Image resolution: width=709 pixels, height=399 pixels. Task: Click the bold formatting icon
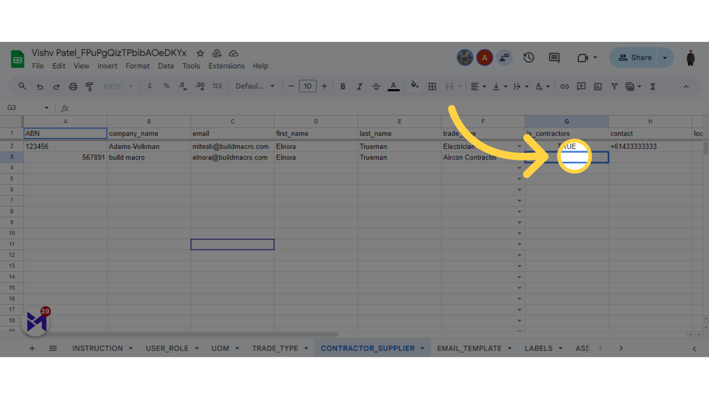pos(342,86)
